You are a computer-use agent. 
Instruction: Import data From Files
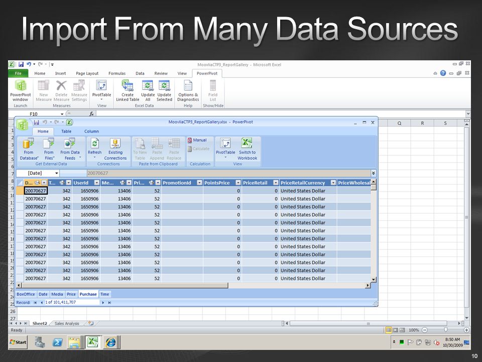click(x=49, y=149)
